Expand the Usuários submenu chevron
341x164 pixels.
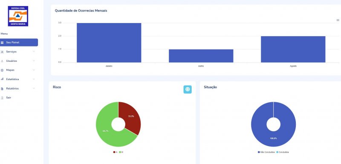click(x=34, y=61)
